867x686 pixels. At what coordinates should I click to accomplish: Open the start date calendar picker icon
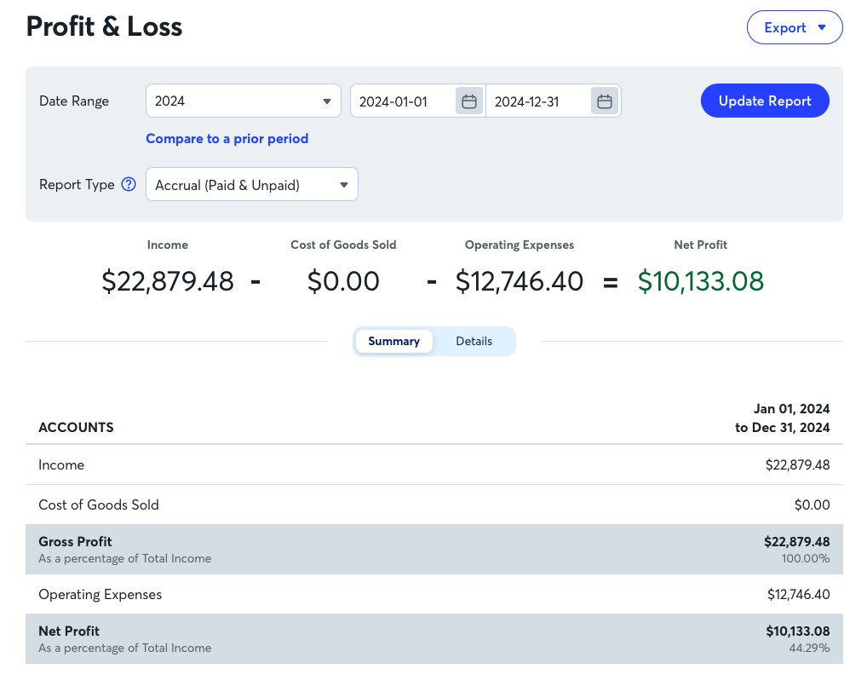coord(468,101)
